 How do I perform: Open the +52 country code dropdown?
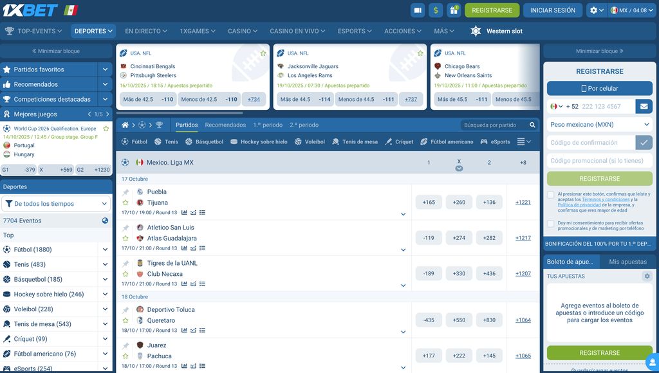pyautogui.click(x=557, y=106)
